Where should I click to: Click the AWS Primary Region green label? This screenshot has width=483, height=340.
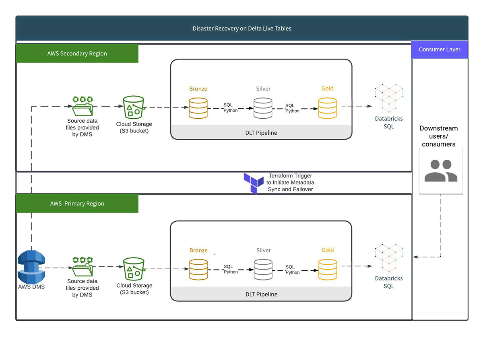[x=77, y=204]
